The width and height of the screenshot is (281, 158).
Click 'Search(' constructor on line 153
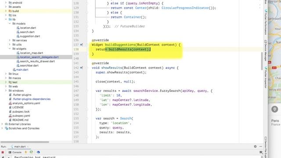click(126, 118)
